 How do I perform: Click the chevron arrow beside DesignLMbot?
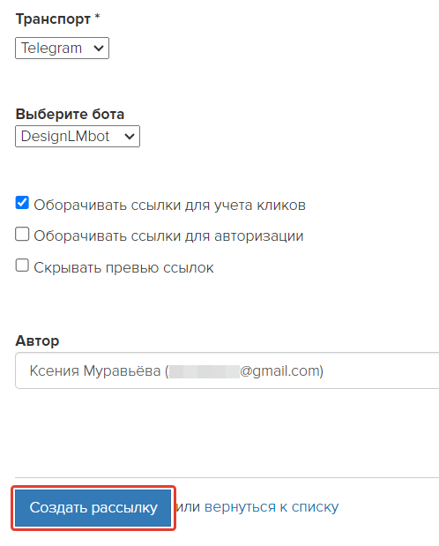[130, 136]
